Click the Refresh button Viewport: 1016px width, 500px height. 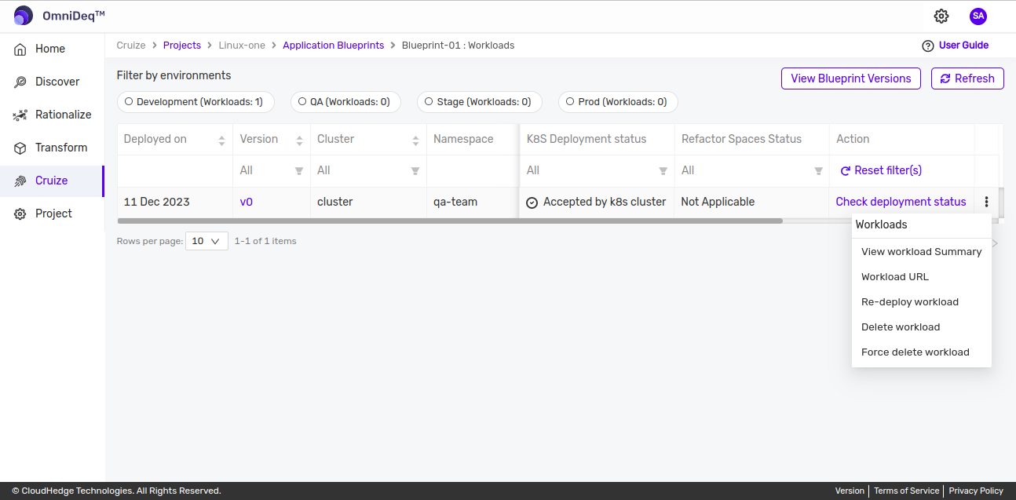[967, 78]
